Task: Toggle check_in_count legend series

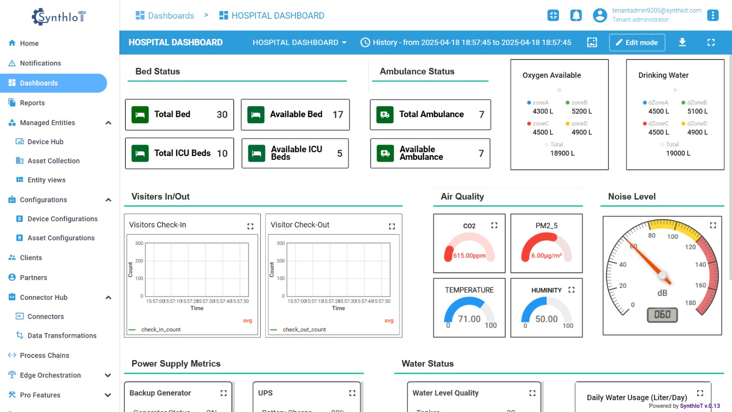Action: pos(161,330)
